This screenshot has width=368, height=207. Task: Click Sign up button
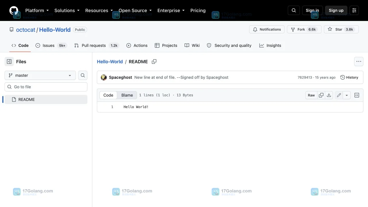click(x=336, y=10)
